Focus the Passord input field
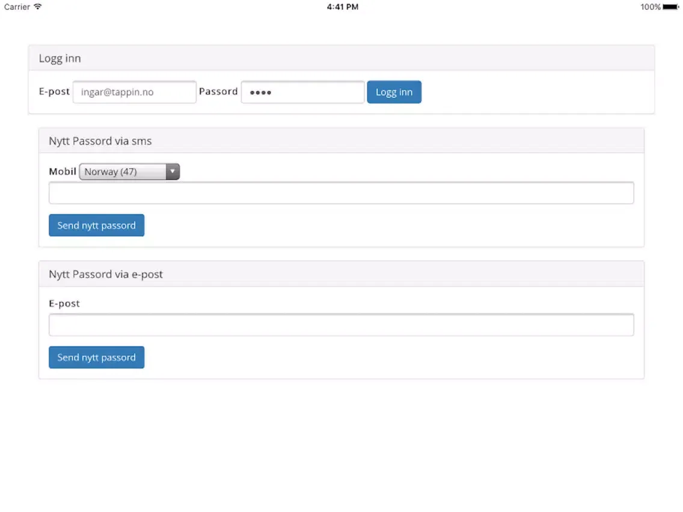 coord(302,92)
